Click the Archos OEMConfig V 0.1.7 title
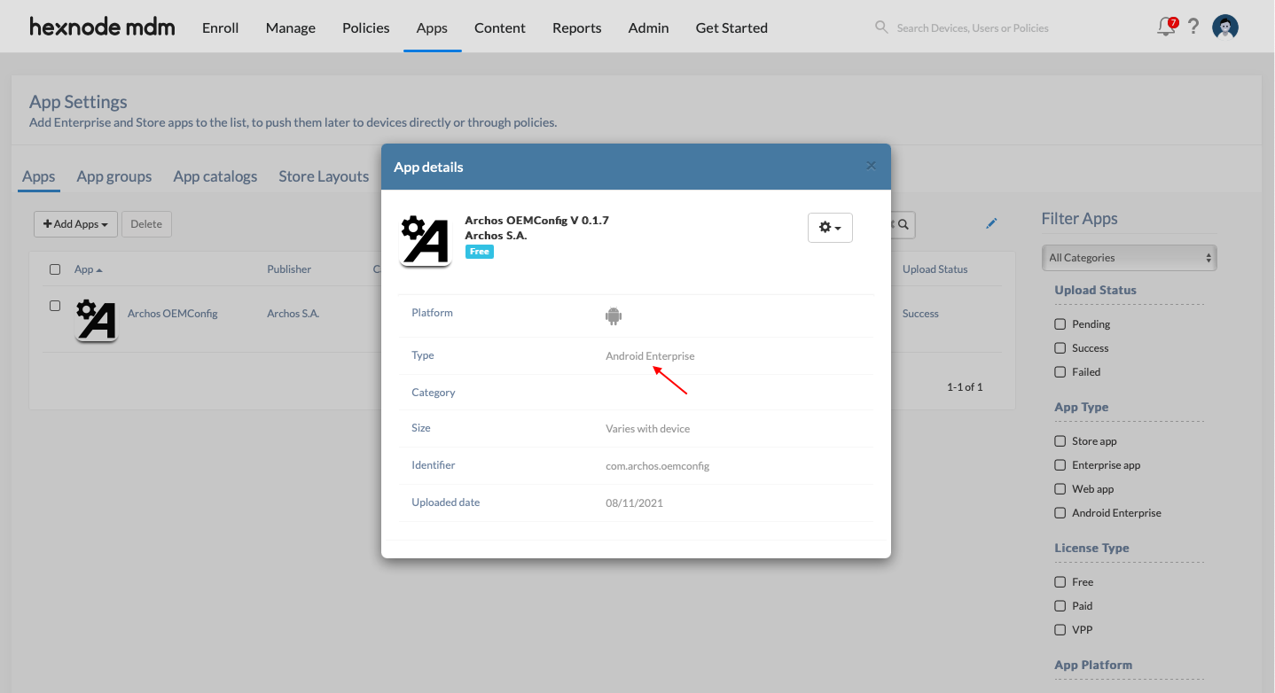1275x693 pixels. click(x=536, y=221)
